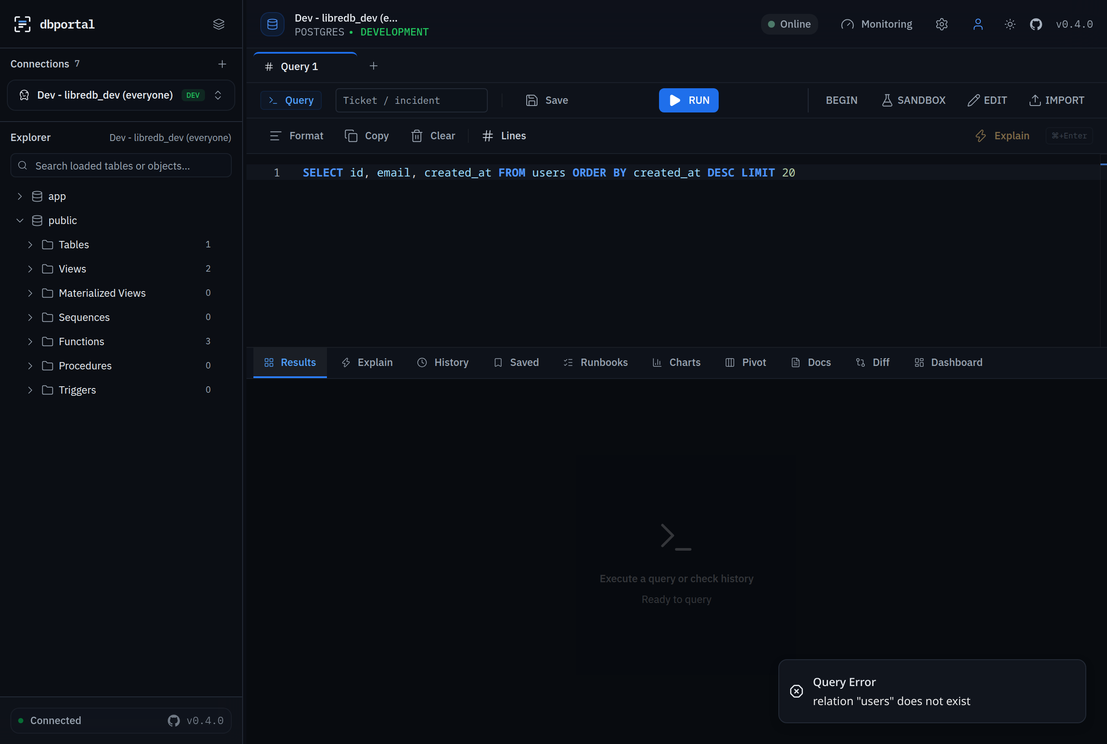Save the current query

point(547,100)
